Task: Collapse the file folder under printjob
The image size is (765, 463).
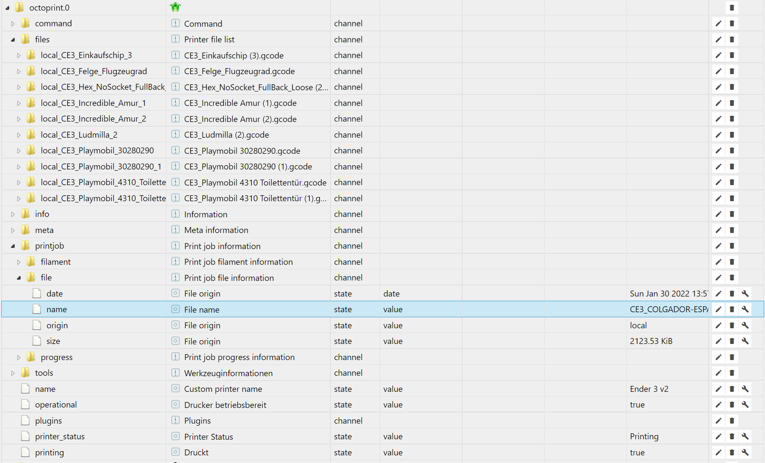Action: click(19, 278)
